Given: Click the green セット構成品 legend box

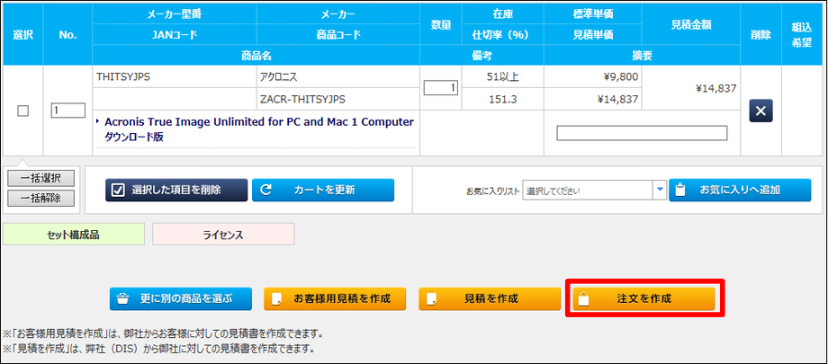Looking at the screenshot, I should point(74,234).
